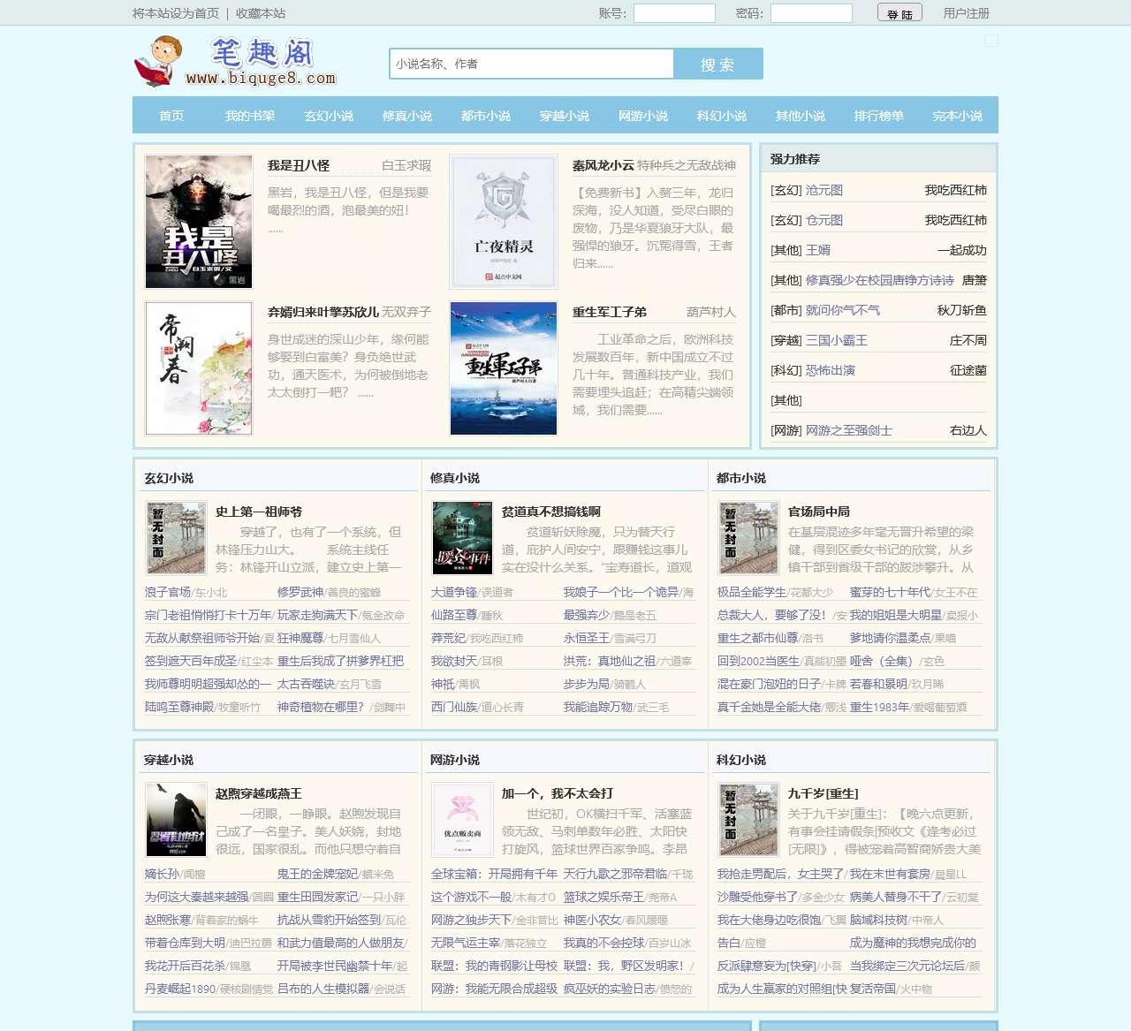1131x1031 pixels.
Task: Open recommended novel 恐怖出演
Action: 831,370
